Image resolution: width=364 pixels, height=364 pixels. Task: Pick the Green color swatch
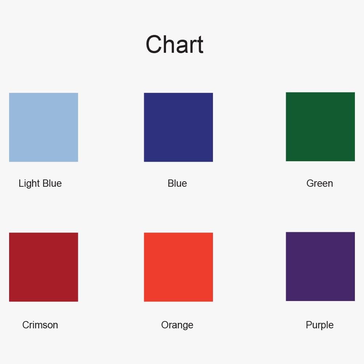pyautogui.click(x=320, y=126)
